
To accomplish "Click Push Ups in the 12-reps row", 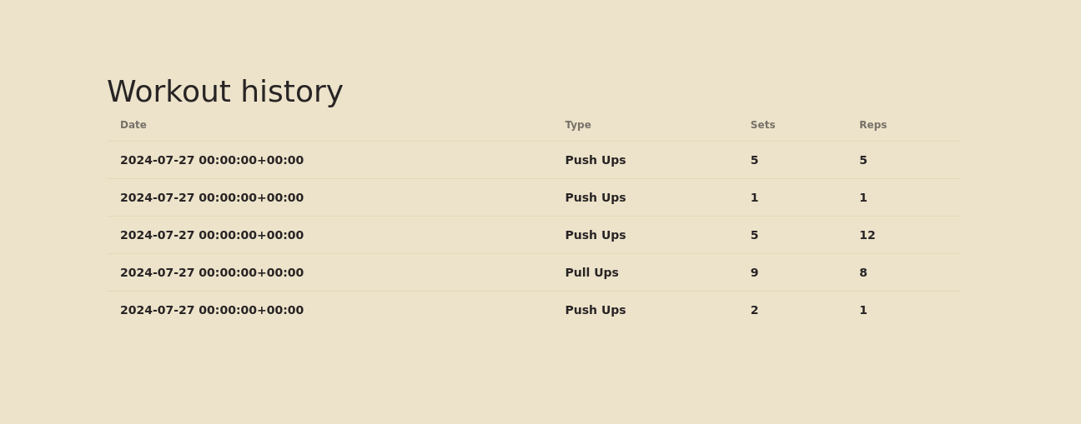I will pyautogui.click(x=595, y=235).
